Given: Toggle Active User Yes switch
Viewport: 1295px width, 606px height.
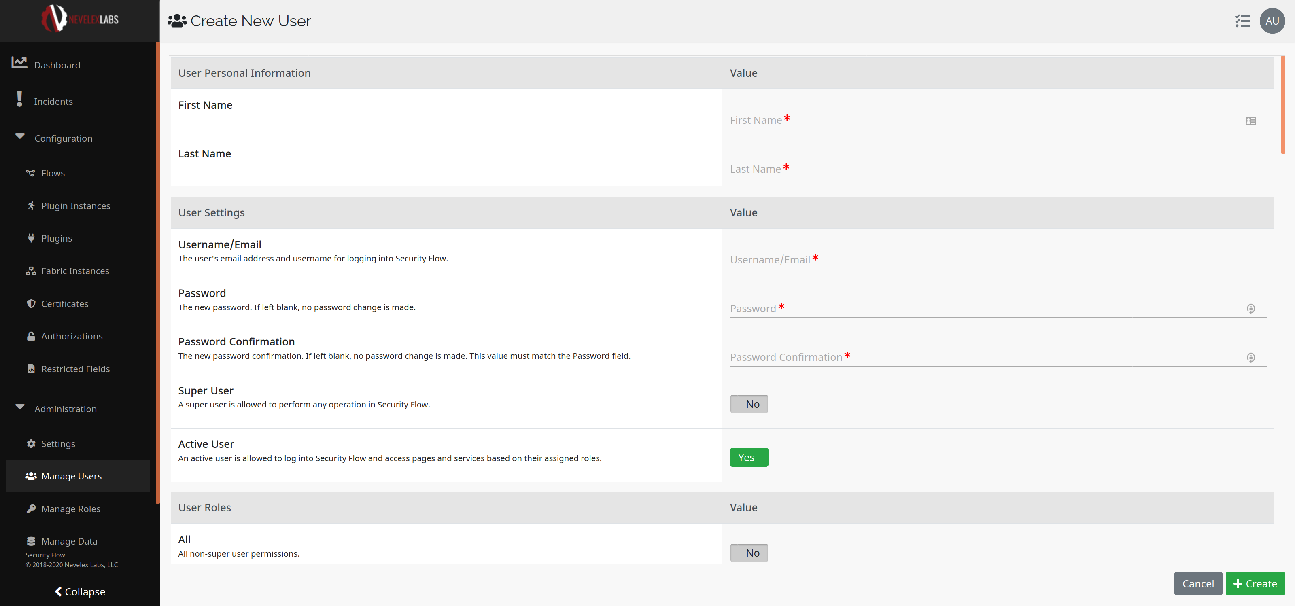Looking at the screenshot, I should (x=749, y=457).
